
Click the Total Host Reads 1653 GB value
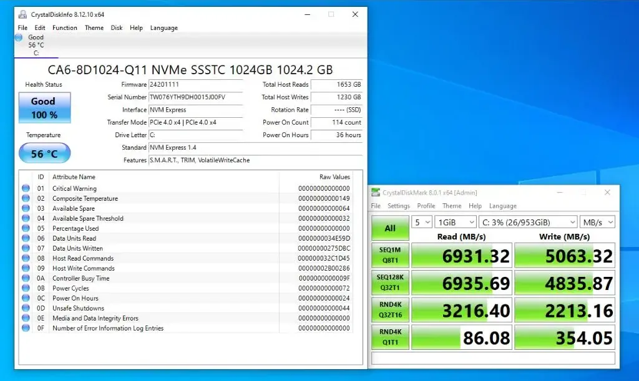336,84
